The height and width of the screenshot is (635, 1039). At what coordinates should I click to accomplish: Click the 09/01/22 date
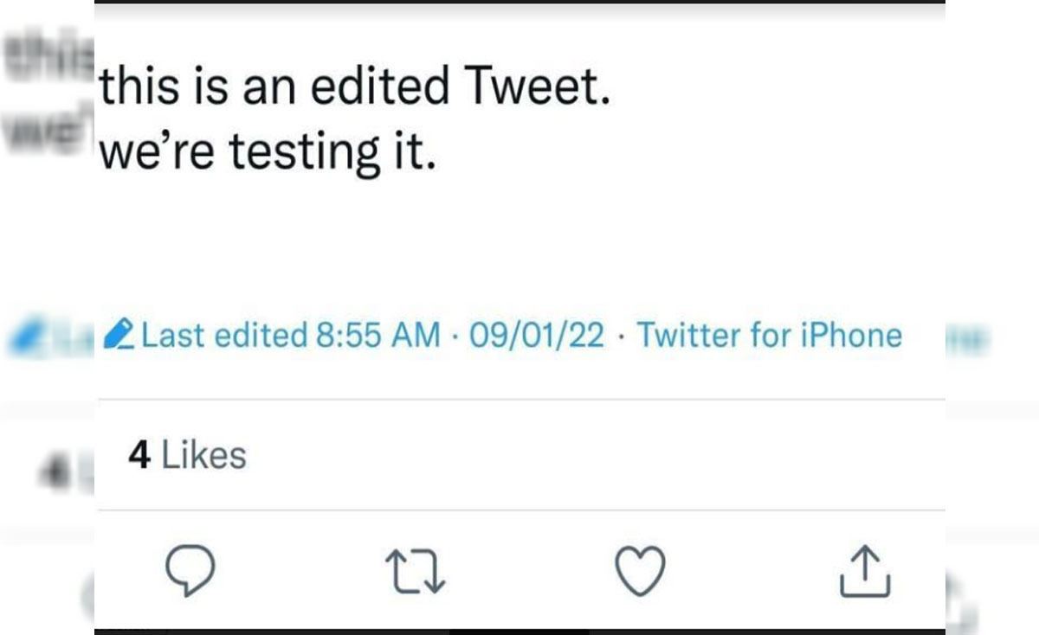[536, 335]
